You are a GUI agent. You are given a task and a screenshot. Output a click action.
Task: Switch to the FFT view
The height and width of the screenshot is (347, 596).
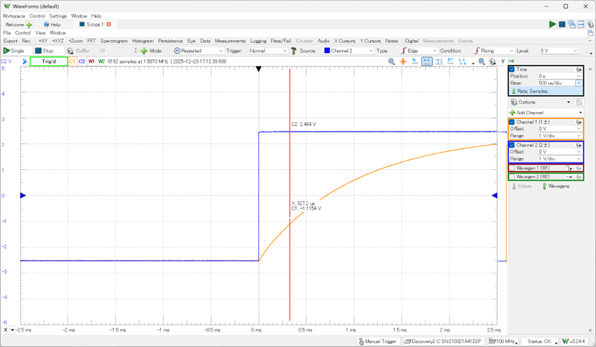click(x=91, y=41)
